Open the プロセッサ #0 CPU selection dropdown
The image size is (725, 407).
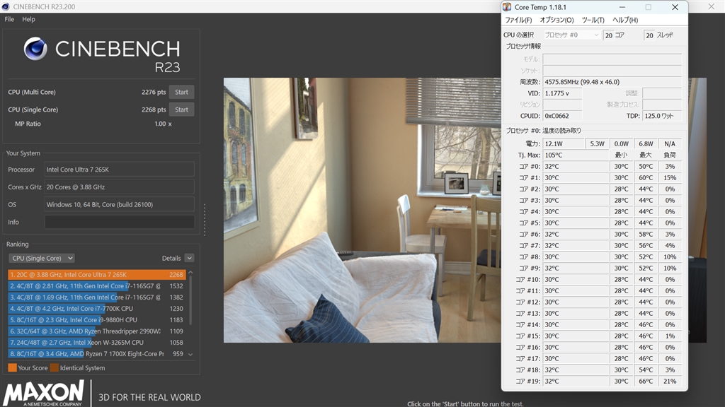(x=571, y=35)
